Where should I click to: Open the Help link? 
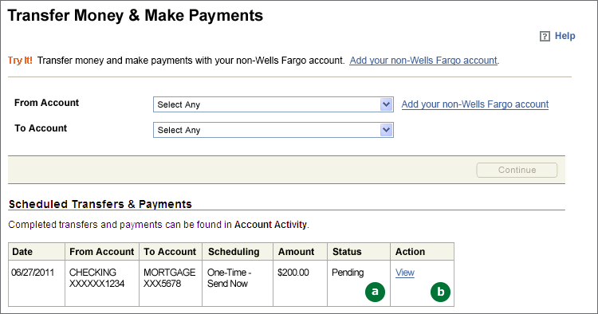[x=565, y=36]
